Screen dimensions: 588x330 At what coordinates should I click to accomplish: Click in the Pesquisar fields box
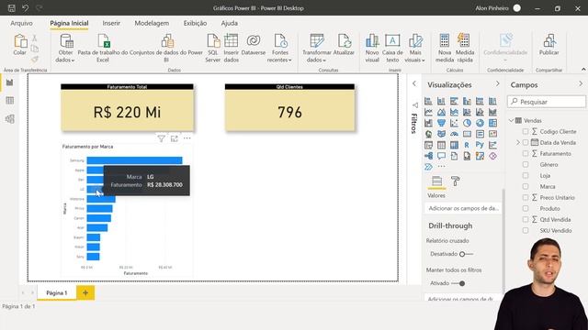coord(547,102)
